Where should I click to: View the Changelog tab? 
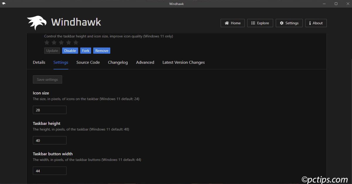[x=118, y=62]
